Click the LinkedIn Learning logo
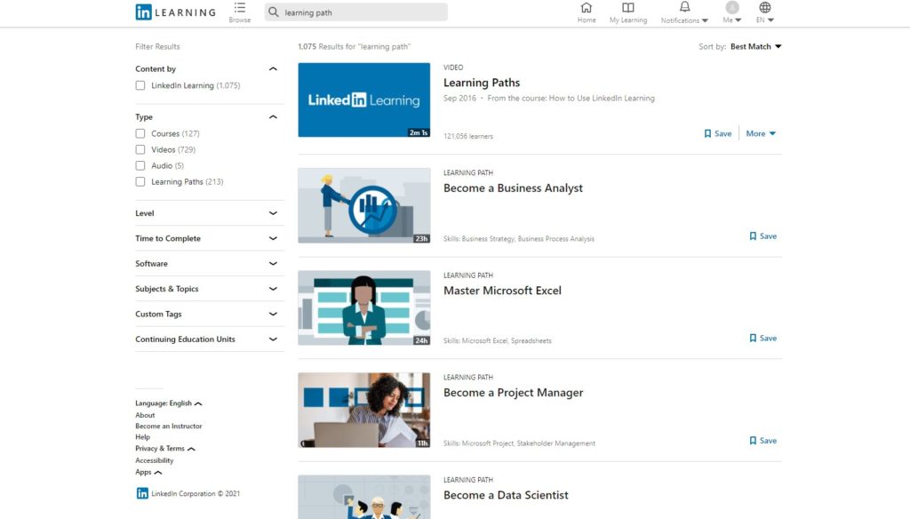910x519 pixels. click(x=175, y=12)
